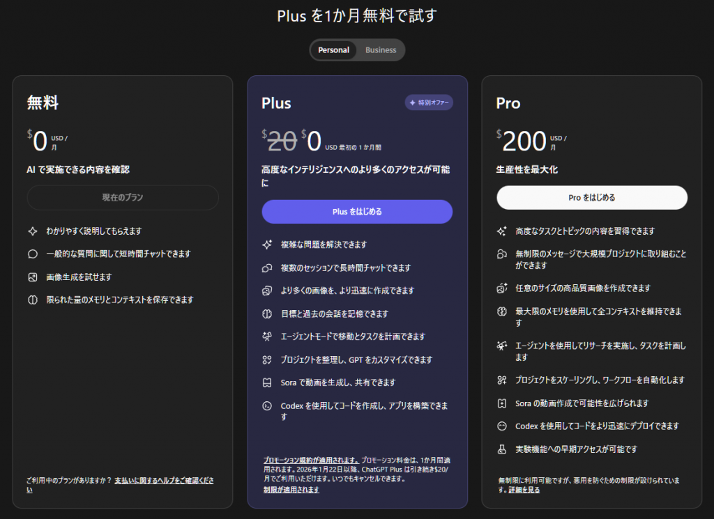
Task: Click the Codex icon in the Plus plan
Action: coord(266,405)
